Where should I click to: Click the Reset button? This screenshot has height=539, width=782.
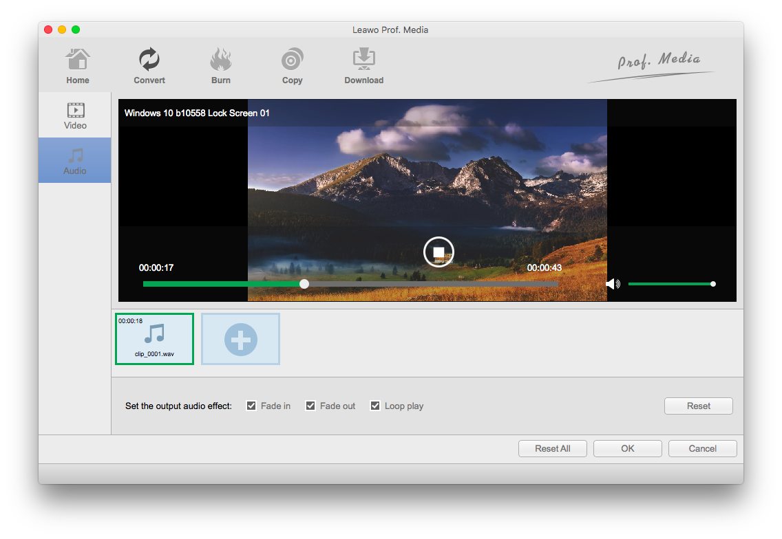(x=698, y=406)
